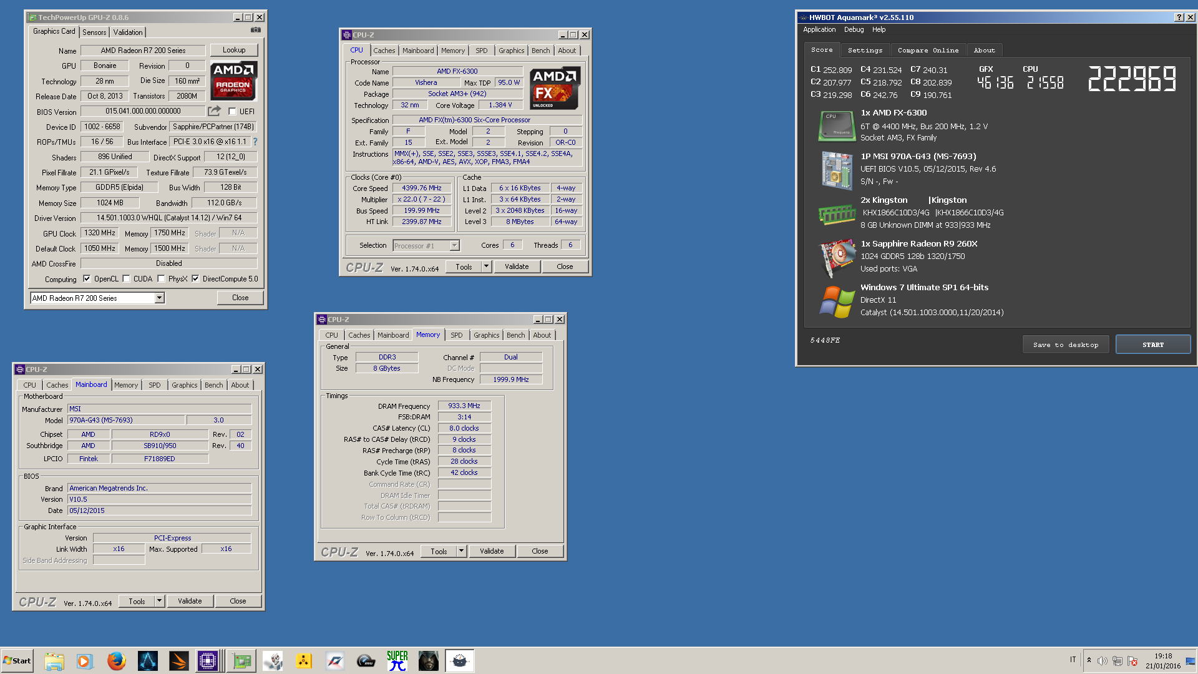Open the hooded assassin game icon on taskbar

(x=429, y=661)
